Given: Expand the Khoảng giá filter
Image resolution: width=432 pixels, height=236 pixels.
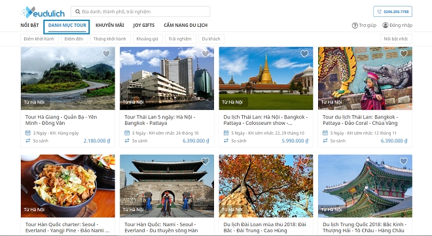Looking at the screenshot, I should pos(148,39).
